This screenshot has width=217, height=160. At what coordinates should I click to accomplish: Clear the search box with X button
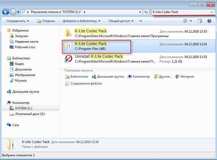(212, 12)
